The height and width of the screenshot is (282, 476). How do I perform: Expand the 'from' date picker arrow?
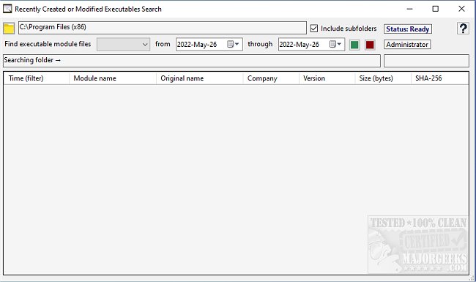click(x=237, y=45)
